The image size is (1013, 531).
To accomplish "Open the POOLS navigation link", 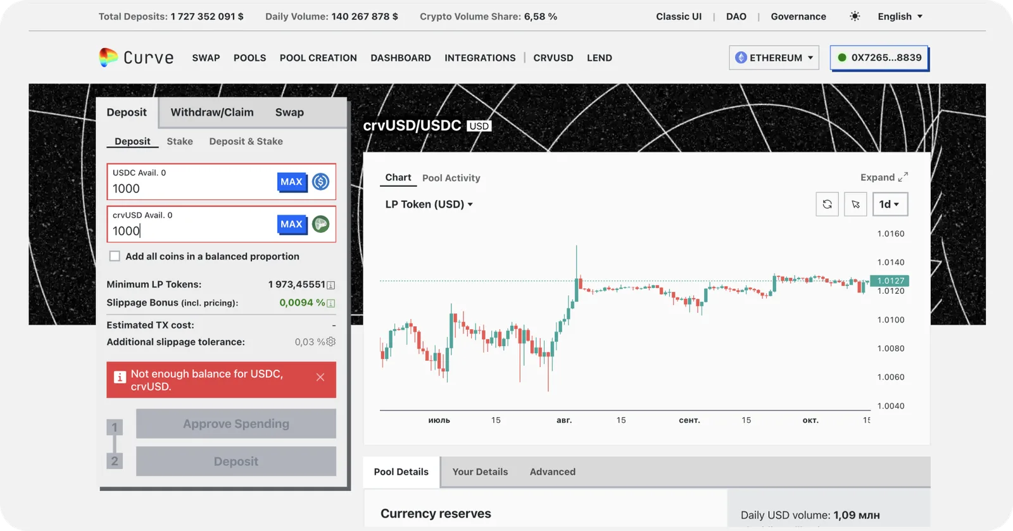I will [249, 58].
